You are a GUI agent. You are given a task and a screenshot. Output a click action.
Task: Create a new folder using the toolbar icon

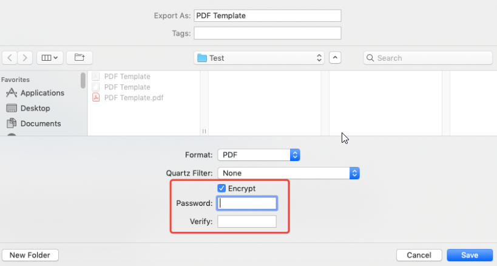click(x=79, y=58)
